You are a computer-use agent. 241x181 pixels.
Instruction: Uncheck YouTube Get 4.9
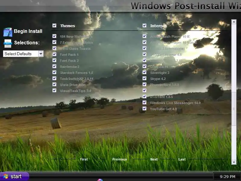click(144, 109)
